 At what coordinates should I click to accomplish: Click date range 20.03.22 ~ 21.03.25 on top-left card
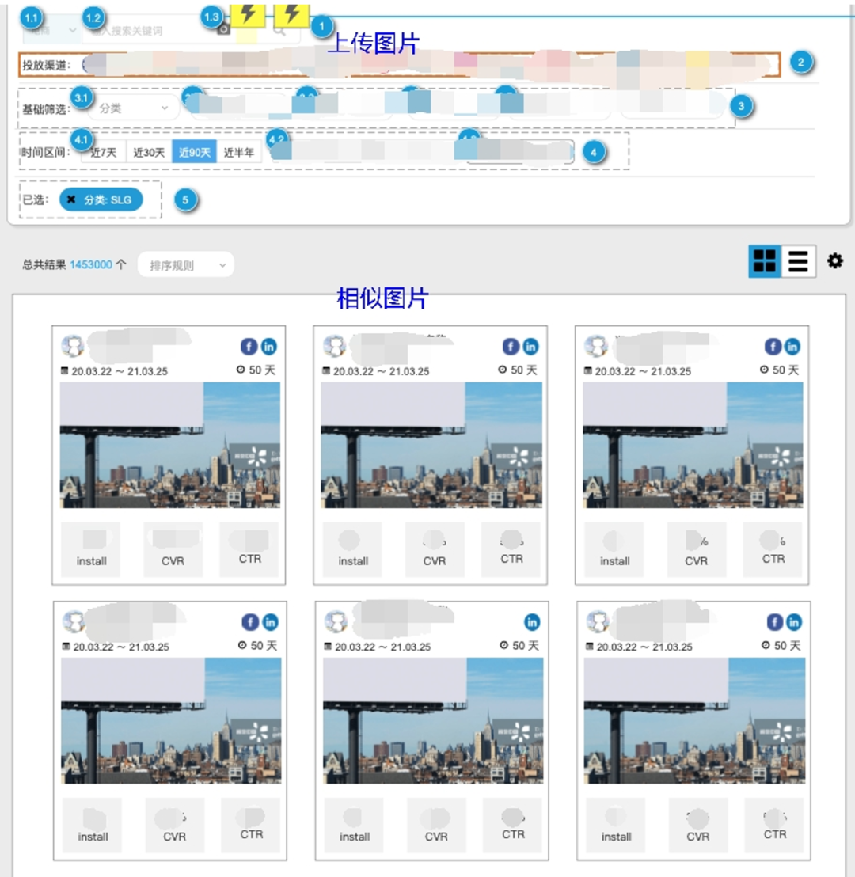point(120,370)
